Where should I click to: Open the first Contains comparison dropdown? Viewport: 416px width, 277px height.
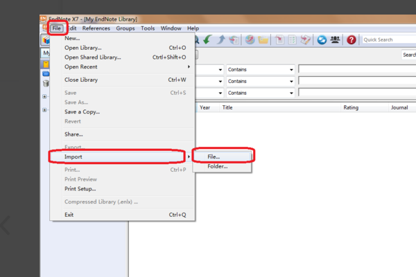click(260, 69)
